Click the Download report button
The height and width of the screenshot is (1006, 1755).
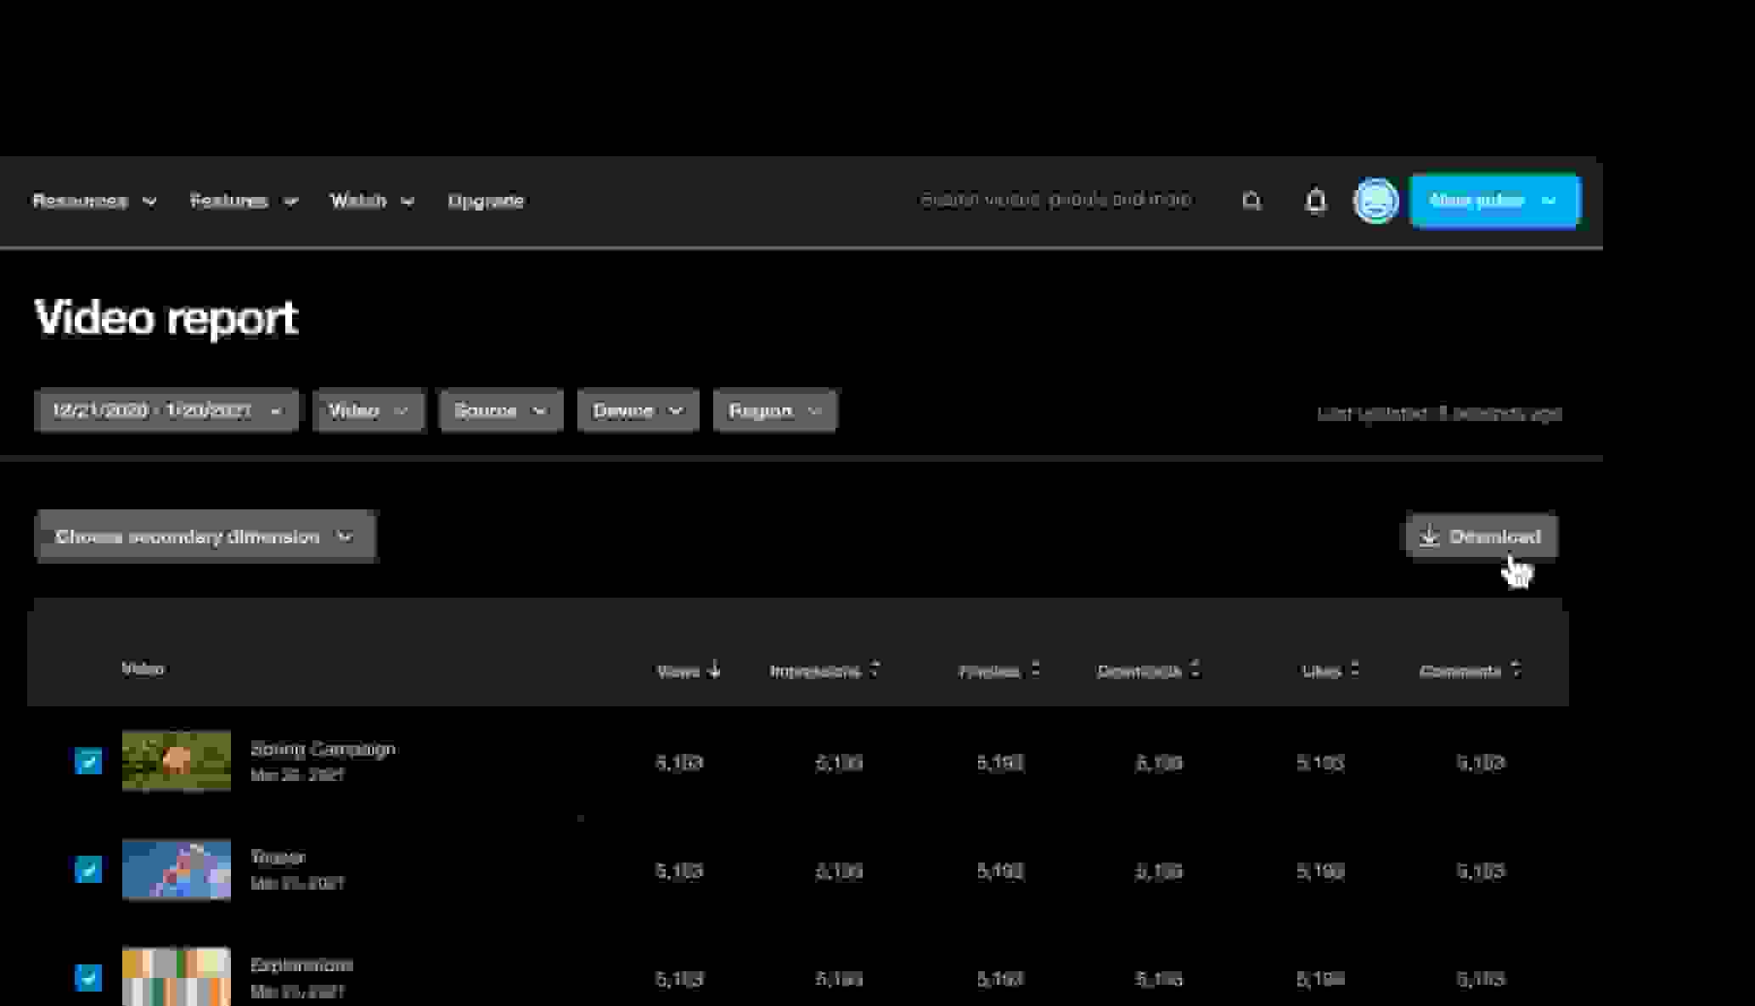click(1482, 537)
